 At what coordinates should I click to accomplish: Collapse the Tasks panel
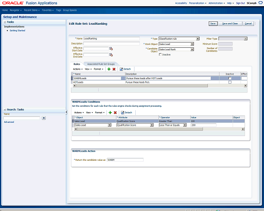pyautogui.click(x=5, y=22)
